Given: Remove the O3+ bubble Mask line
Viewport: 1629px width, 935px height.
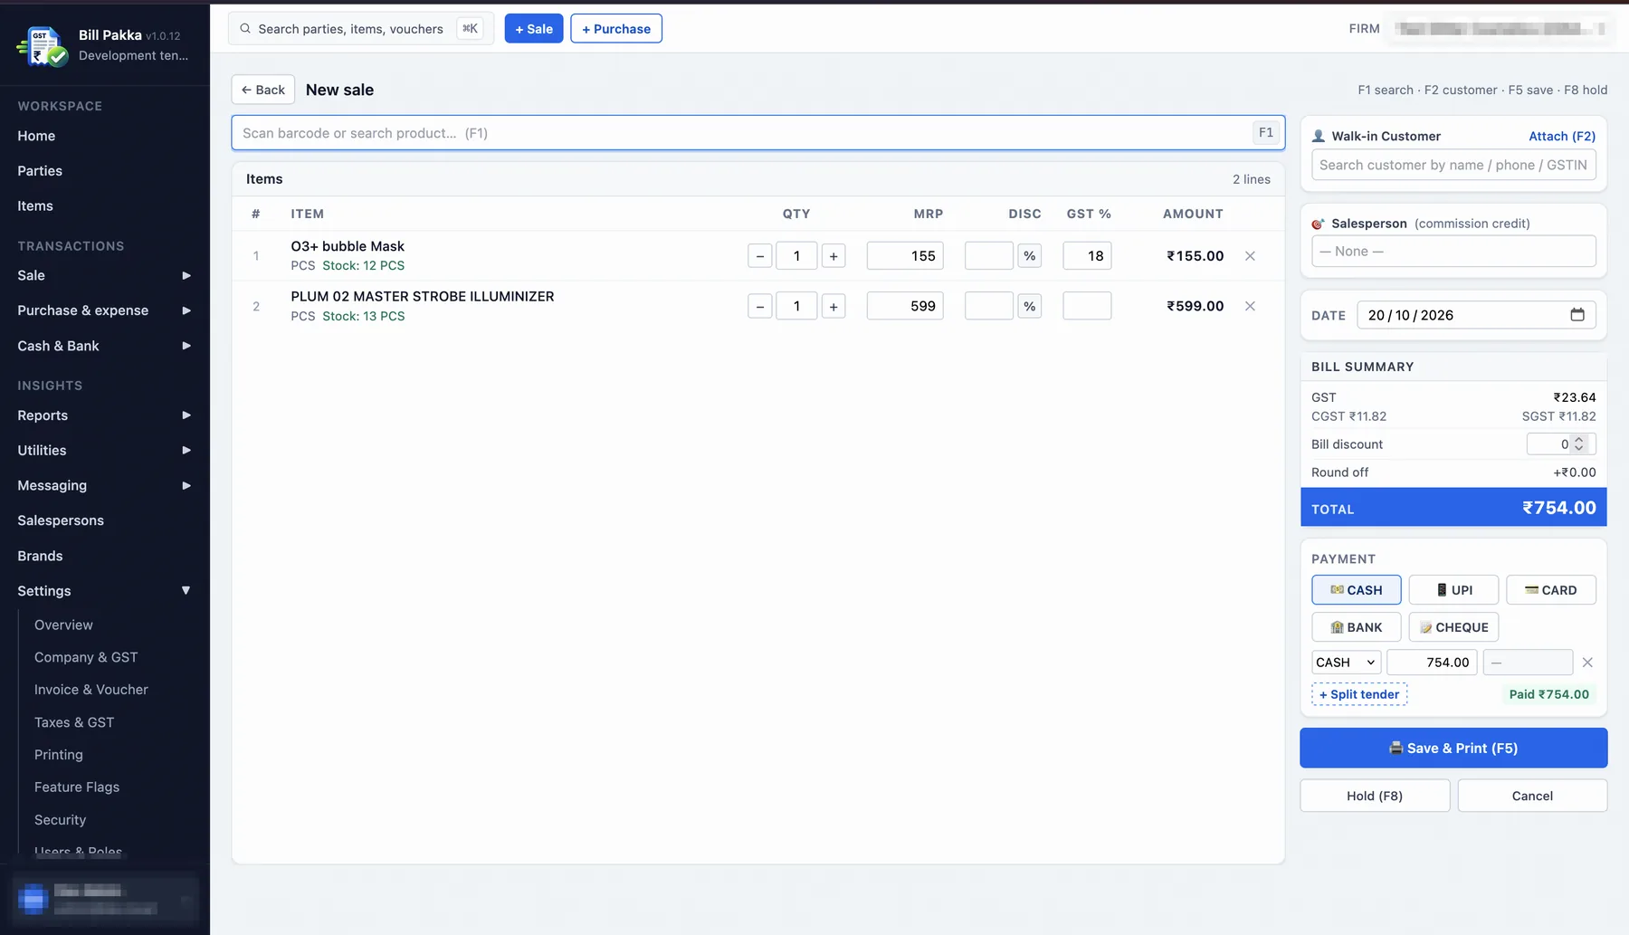Looking at the screenshot, I should click(1250, 256).
